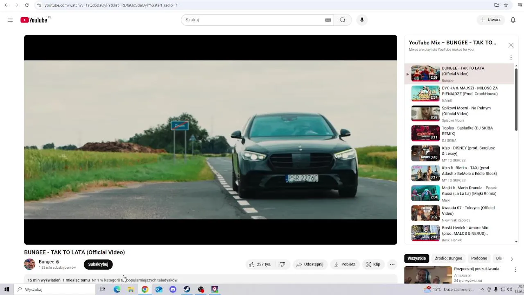Screen dimensions: 524x295
Task: Click the browser address bar URL
Action: tap(111, 5)
